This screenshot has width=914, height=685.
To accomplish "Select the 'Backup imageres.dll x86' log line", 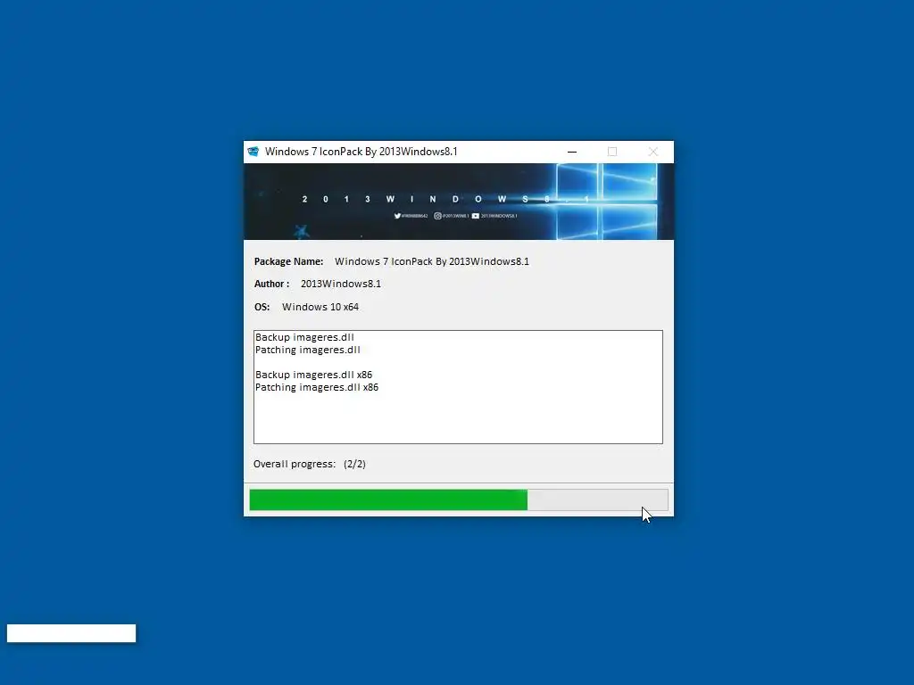I will tap(313, 375).
